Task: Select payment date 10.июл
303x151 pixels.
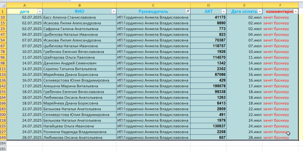Action: 245,52
